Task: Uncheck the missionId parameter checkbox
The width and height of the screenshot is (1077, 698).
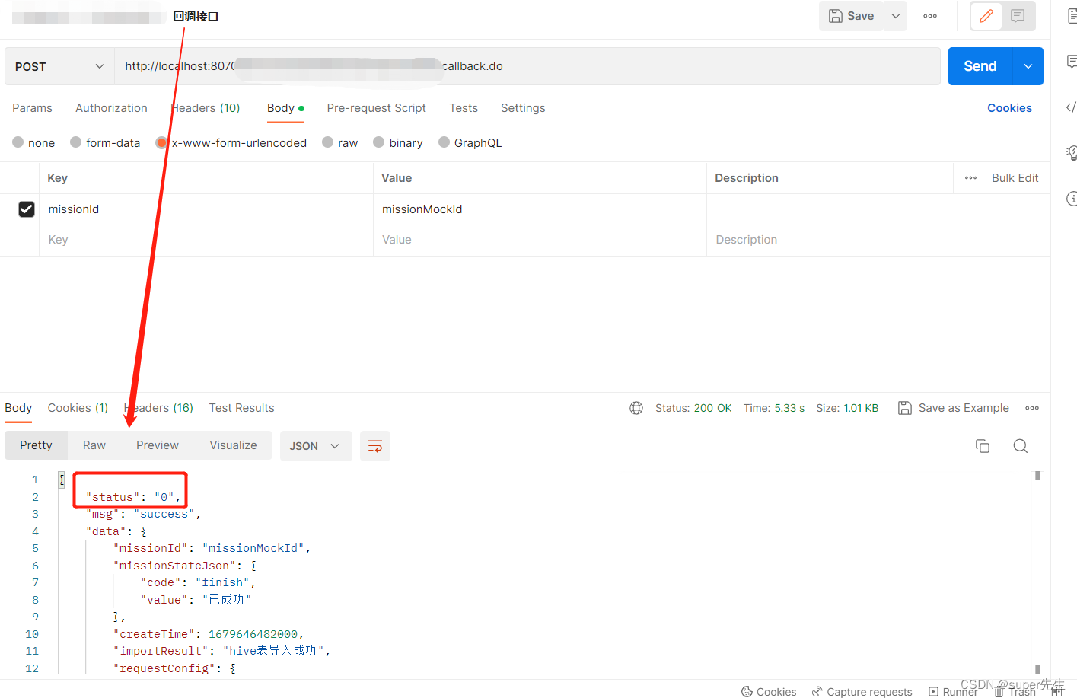Action: point(27,209)
